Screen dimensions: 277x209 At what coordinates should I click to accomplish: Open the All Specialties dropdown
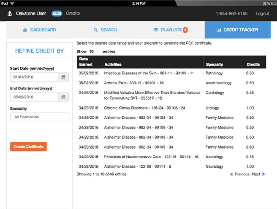point(39,117)
